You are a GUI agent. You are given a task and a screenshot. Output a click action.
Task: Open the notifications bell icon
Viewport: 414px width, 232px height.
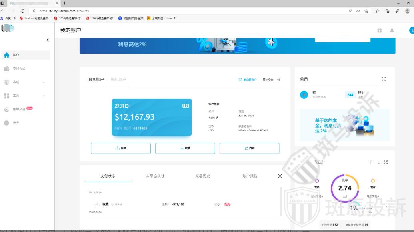(x=392, y=30)
